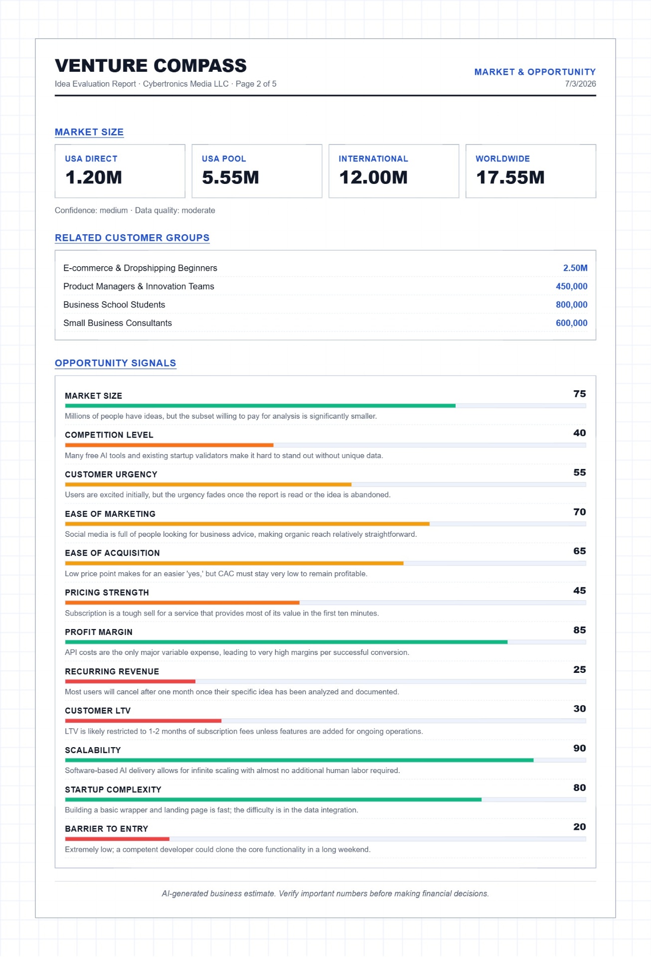Click the Ease of Acquisition progress bar
Viewport: 651px width, 957px height.
coord(325,563)
